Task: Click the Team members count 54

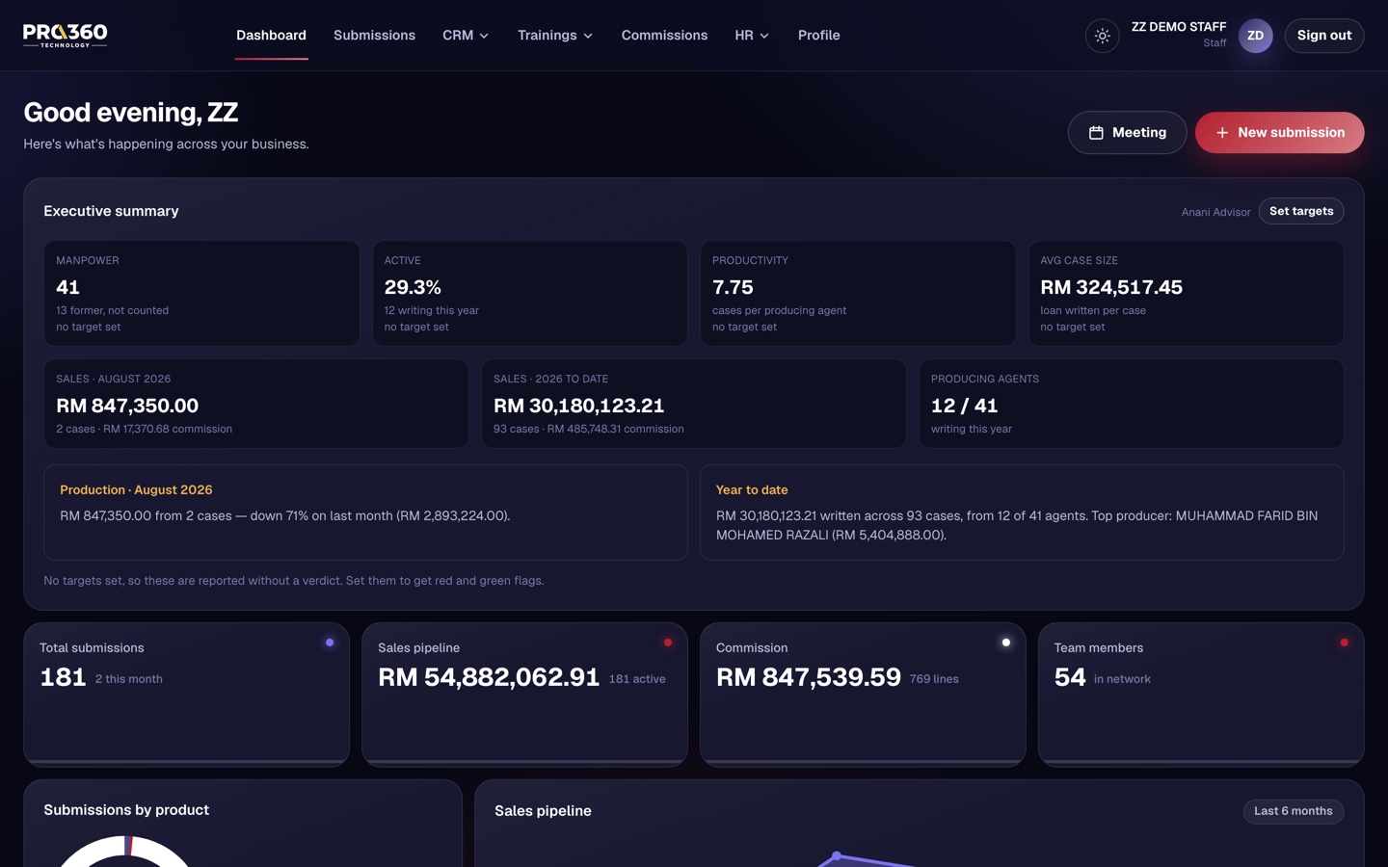Action: tap(1070, 677)
